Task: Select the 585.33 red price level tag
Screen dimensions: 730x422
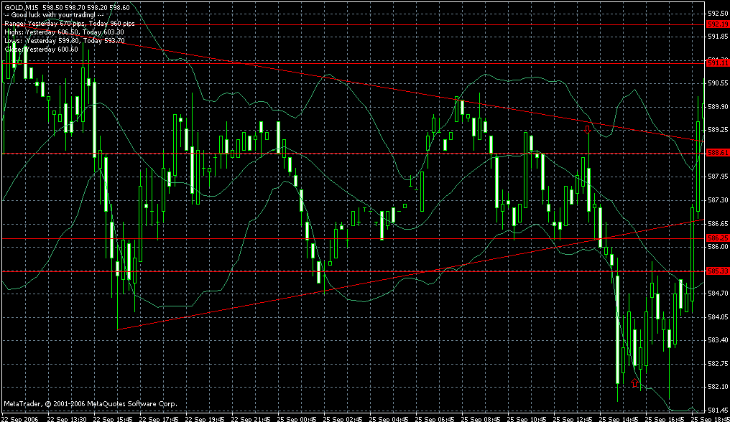Action: tap(718, 271)
